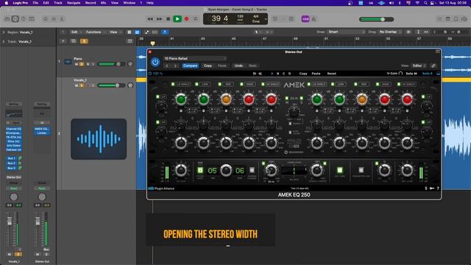
Task: Click the AMEK EQ insert slot on Stereo Out
Action: coord(42,129)
